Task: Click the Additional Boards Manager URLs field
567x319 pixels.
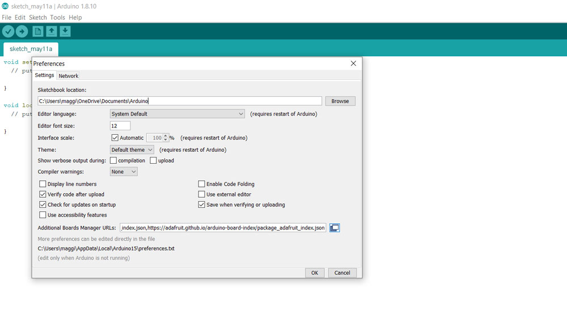Action: tap(223, 228)
